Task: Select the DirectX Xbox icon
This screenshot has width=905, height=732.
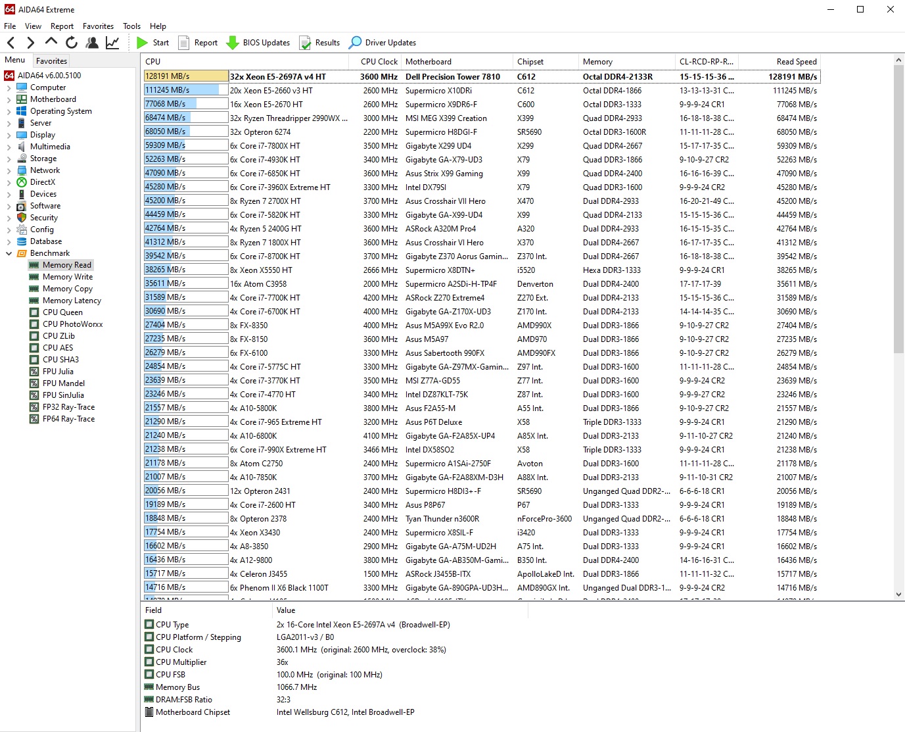Action: pos(22,182)
